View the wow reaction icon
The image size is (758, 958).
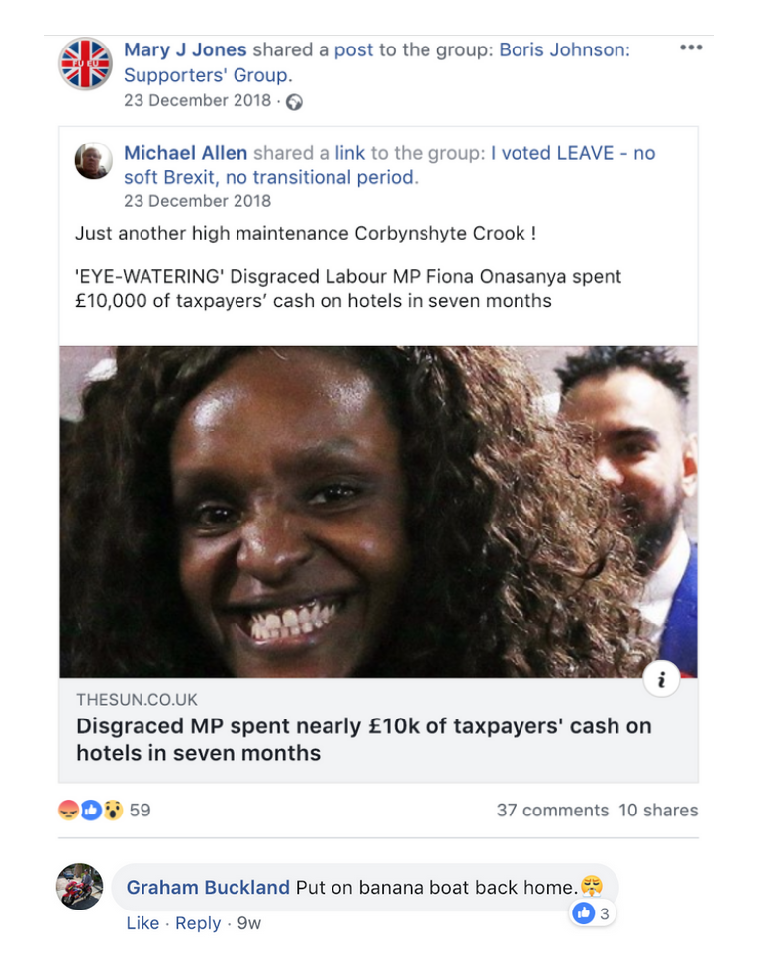tap(113, 810)
